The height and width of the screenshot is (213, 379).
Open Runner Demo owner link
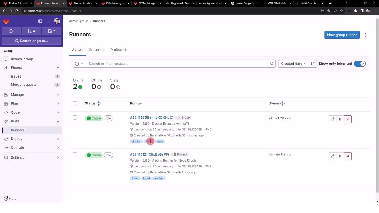pyautogui.click(x=280, y=154)
